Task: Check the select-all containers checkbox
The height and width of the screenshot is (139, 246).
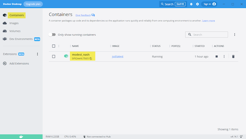Action: tap(54, 46)
